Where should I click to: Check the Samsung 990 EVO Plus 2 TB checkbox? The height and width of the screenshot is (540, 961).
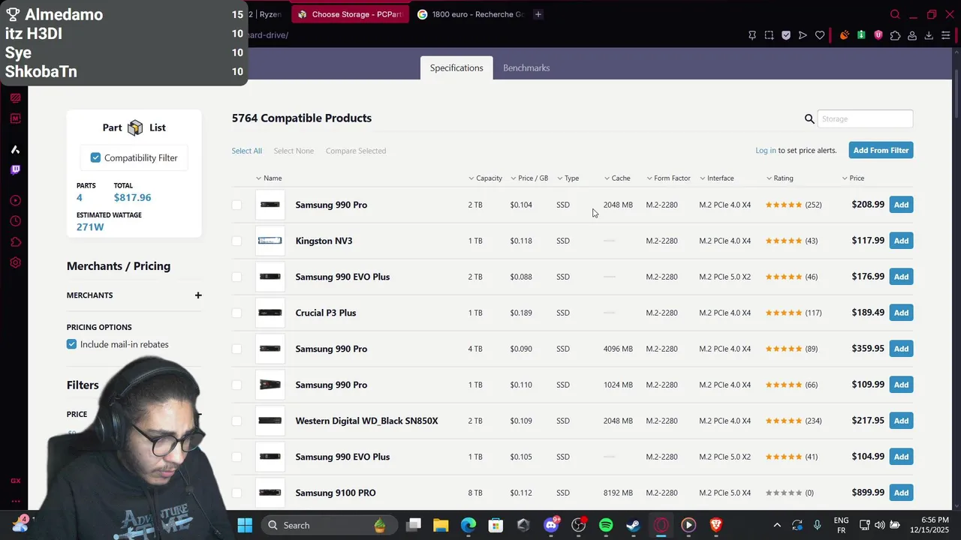[236, 277]
